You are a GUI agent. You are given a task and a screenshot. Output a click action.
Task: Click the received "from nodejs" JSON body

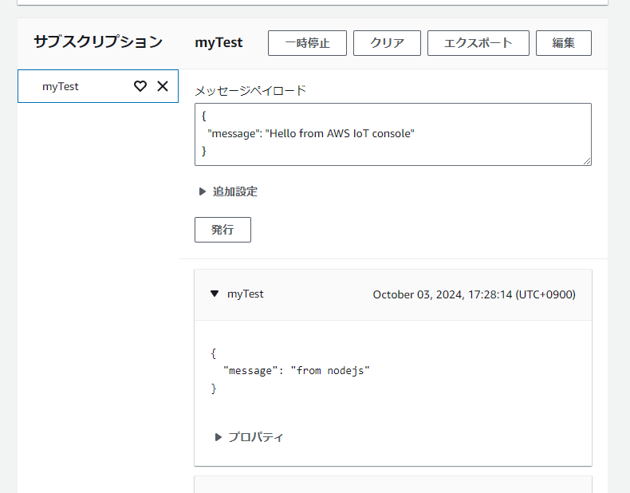291,371
